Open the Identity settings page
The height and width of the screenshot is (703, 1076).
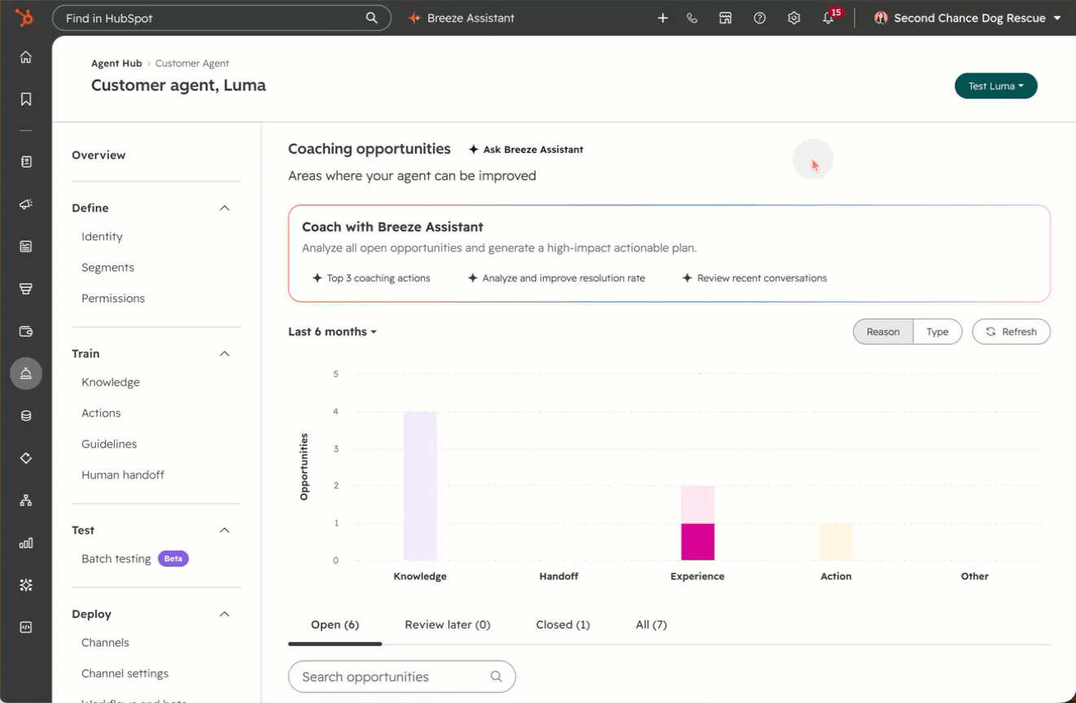[102, 237]
